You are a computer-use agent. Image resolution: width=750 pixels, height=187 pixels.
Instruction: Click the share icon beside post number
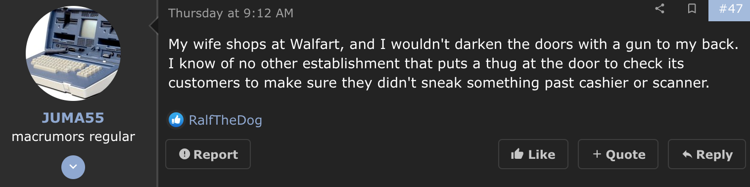pos(659,9)
